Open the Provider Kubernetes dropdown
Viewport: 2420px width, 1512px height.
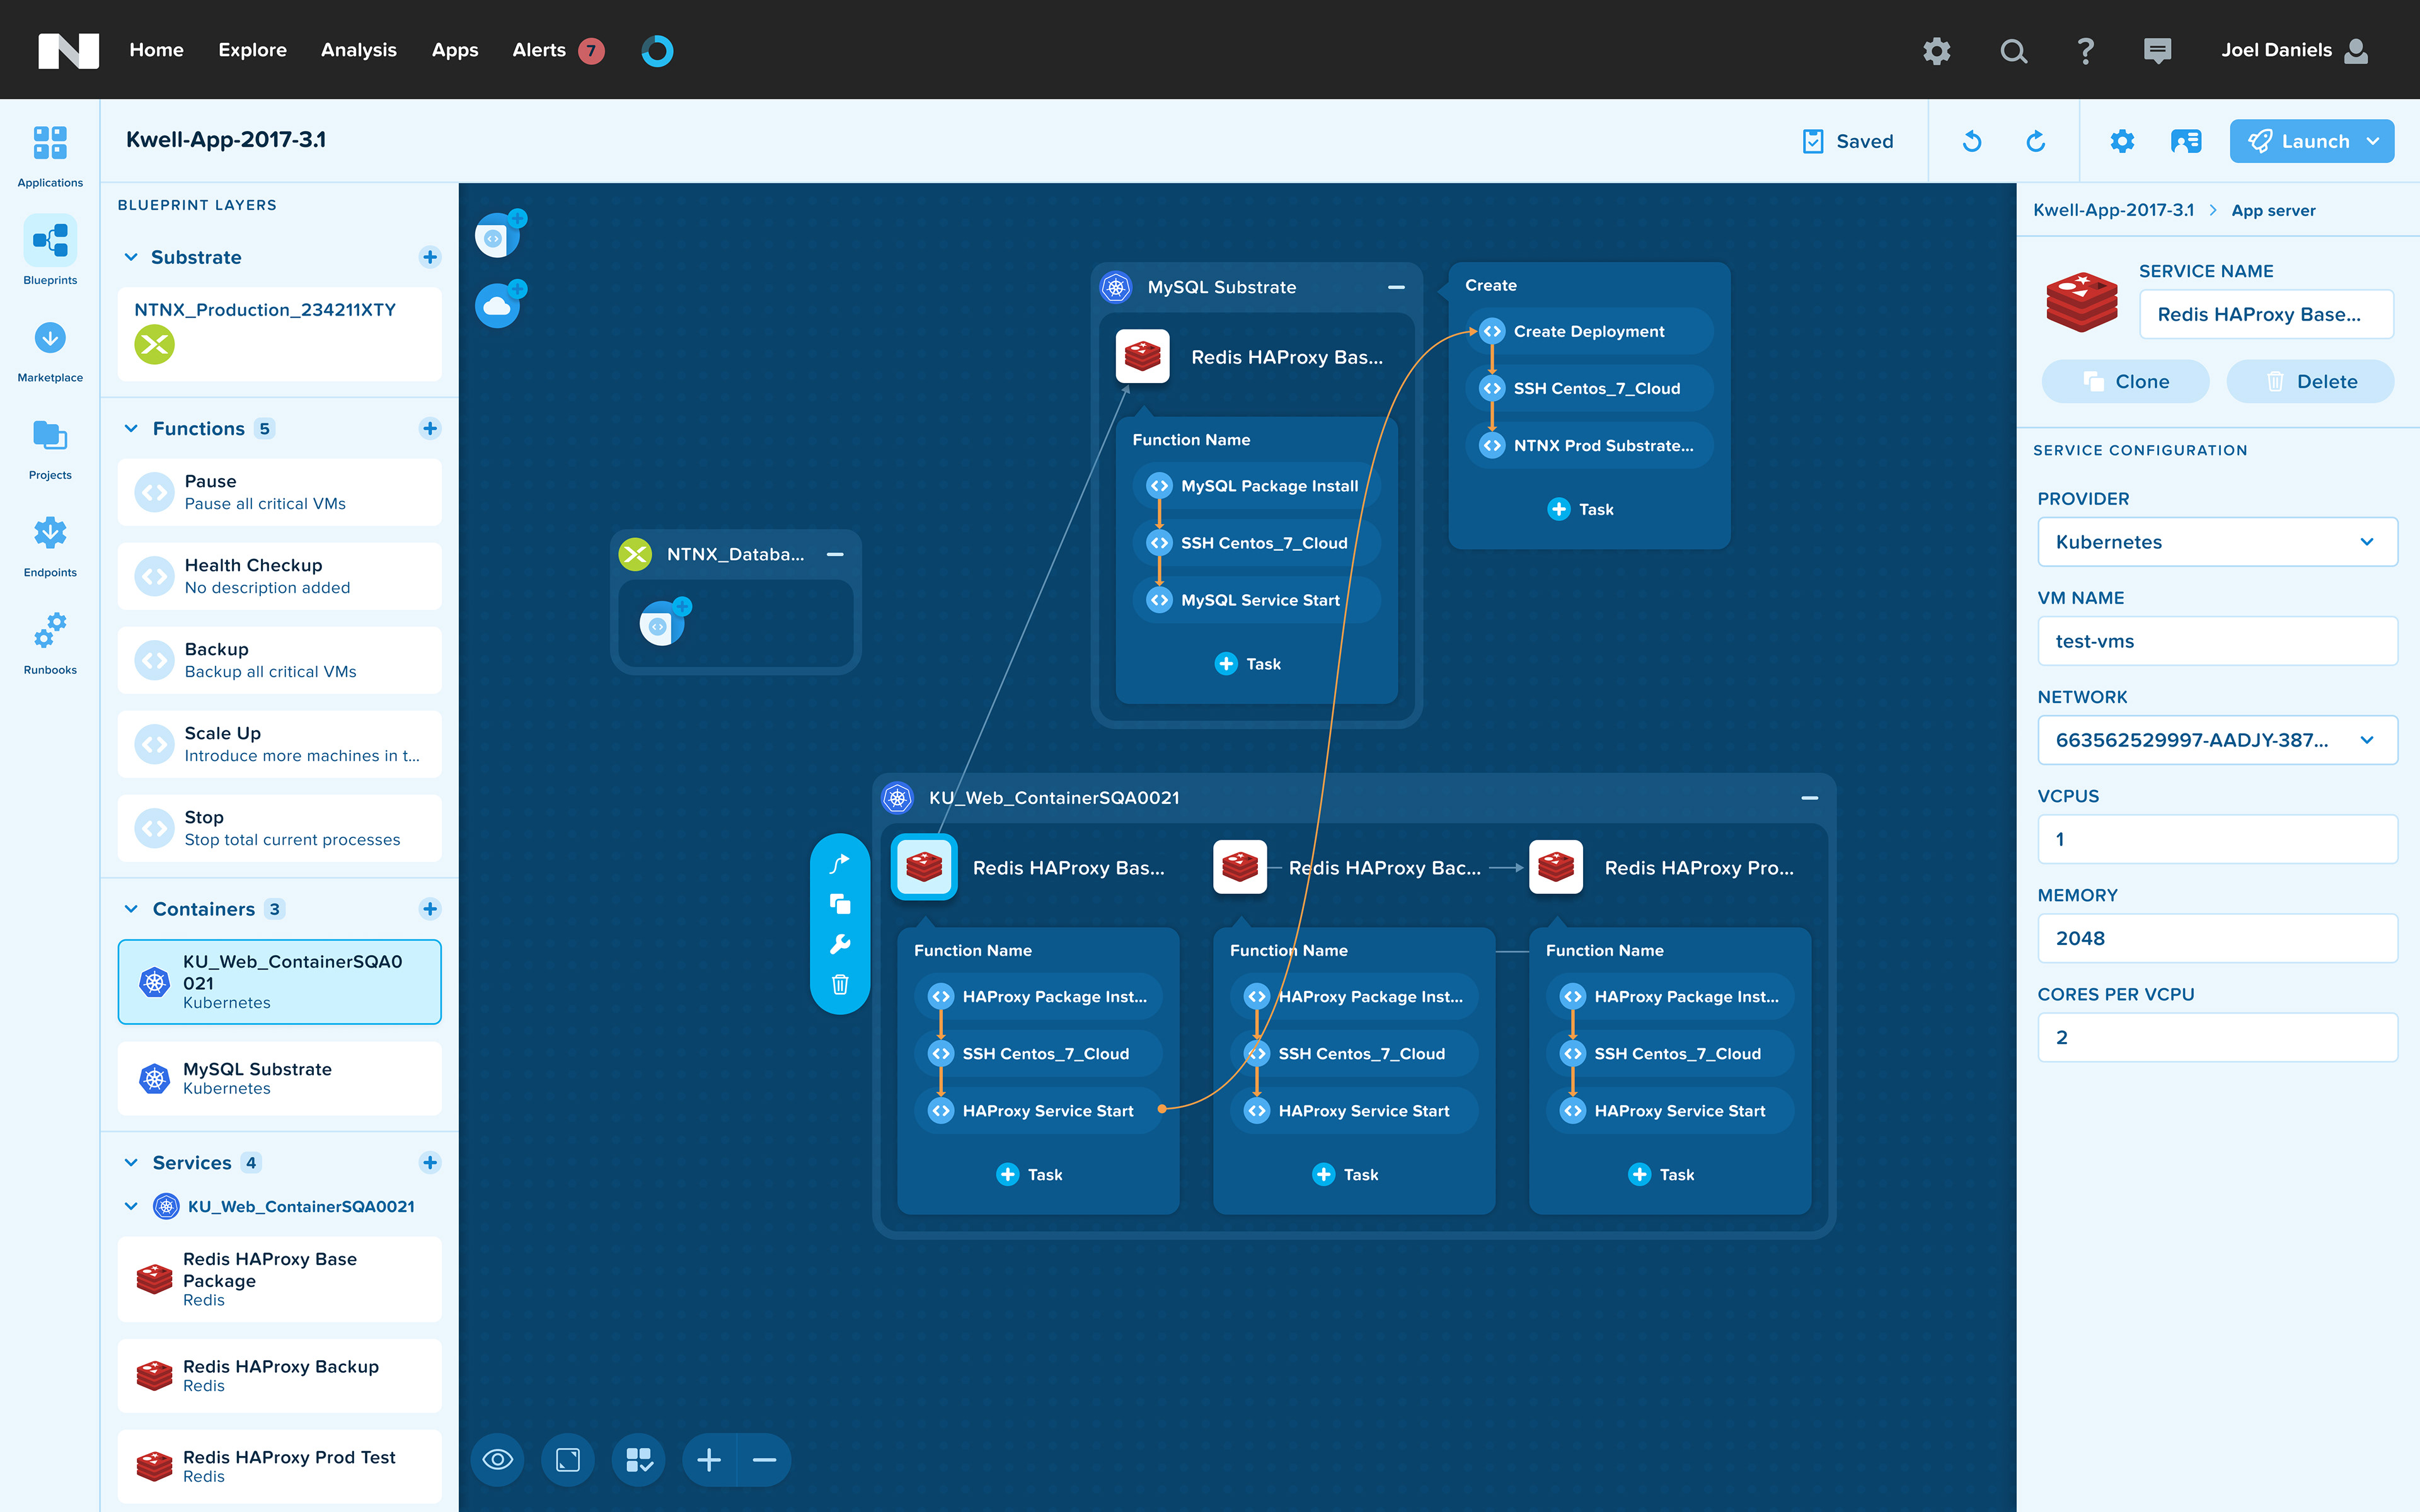(2217, 542)
